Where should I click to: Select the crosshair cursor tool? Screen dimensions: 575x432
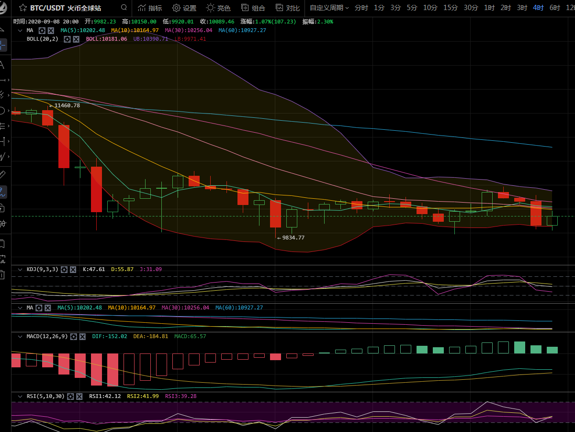tap(2, 45)
